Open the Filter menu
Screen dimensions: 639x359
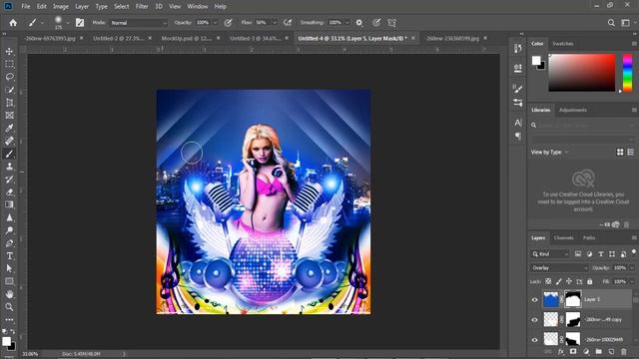142,7
